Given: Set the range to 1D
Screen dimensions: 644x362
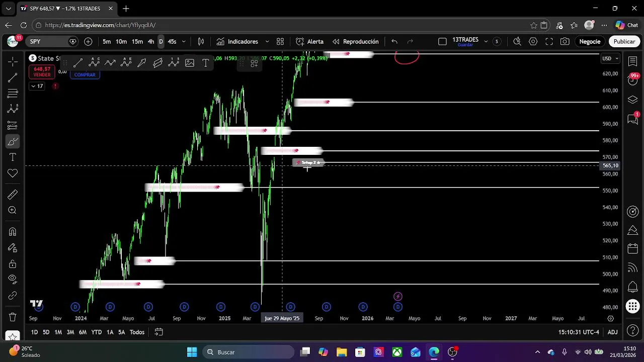Looking at the screenshot, I should (x=34, y=332).
